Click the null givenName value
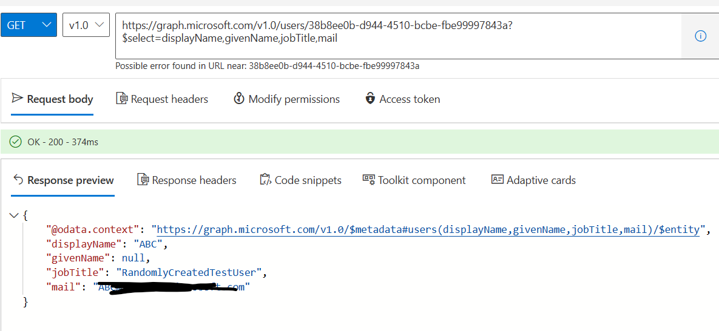The image size is (719, 331). click(133, 258)
